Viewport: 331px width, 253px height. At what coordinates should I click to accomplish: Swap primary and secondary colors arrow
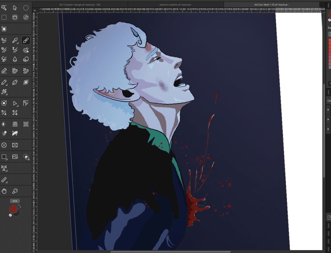19,206
